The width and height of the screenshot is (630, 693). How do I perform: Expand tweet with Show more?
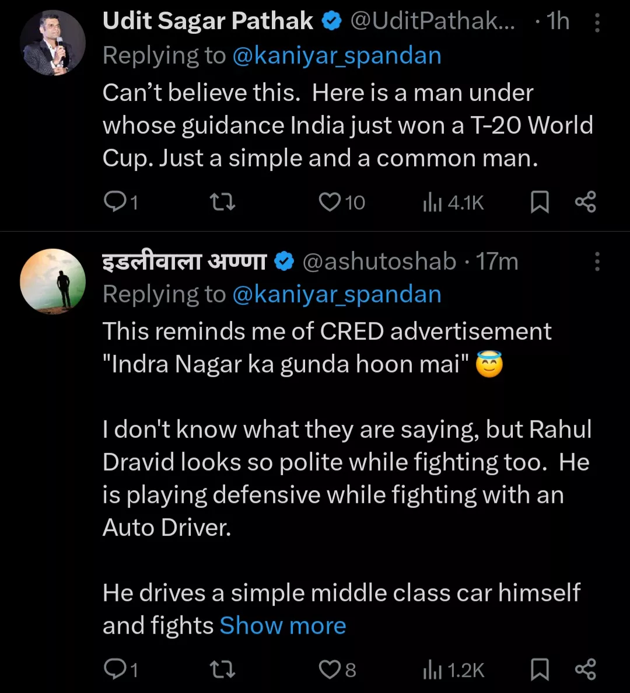coord(283,626)
